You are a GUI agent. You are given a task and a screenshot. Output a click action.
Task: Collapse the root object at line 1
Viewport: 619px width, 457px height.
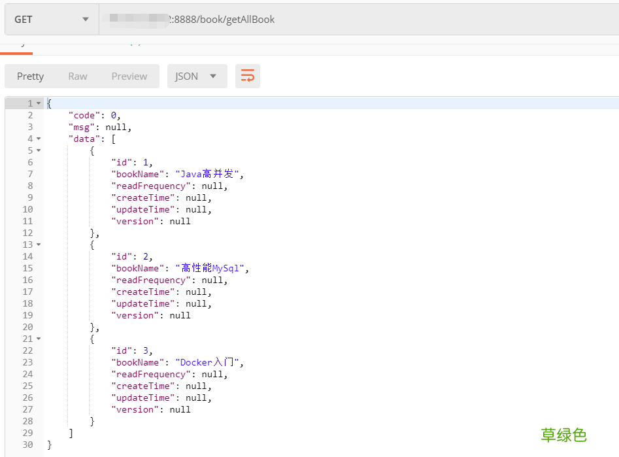click(39, 103)
